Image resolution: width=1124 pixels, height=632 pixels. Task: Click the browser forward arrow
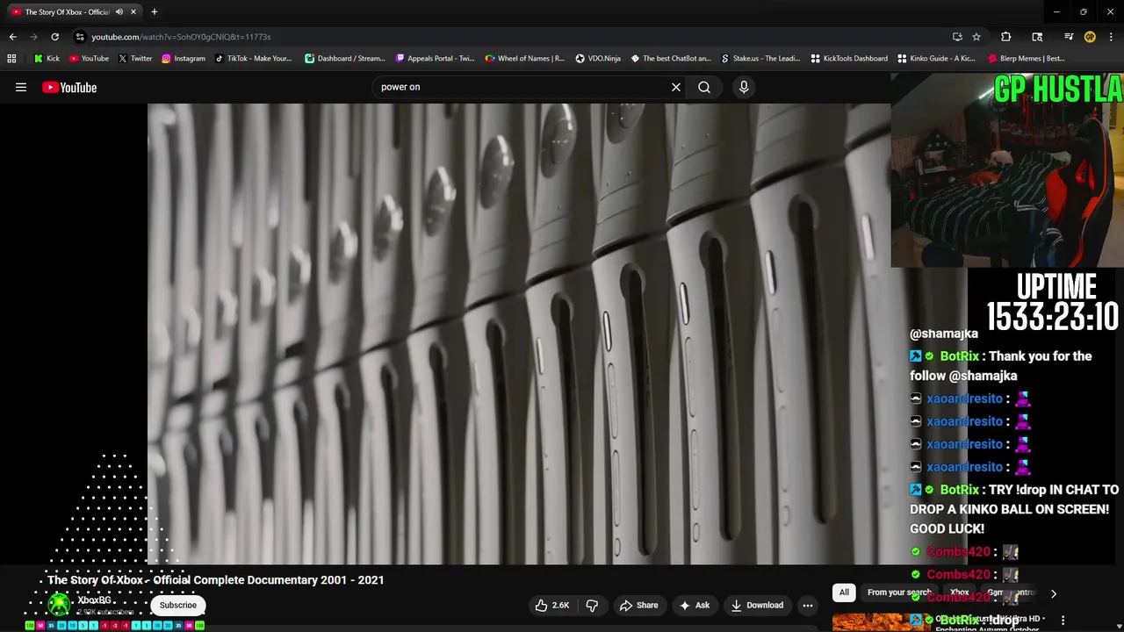(x=33, y=37)
